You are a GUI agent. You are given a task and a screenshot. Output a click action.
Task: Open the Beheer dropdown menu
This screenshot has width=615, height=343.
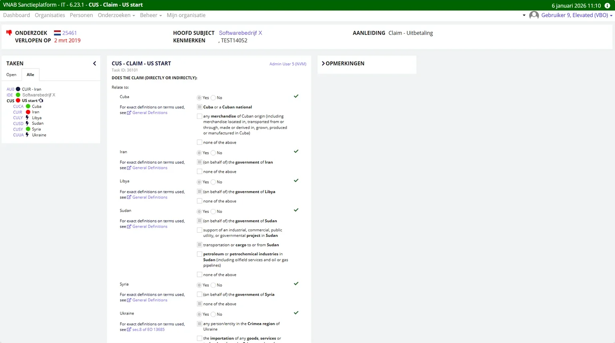(x=150, y=15)
